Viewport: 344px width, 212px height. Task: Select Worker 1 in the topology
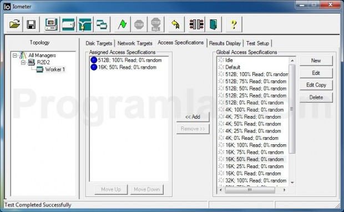tap(55, 69)
